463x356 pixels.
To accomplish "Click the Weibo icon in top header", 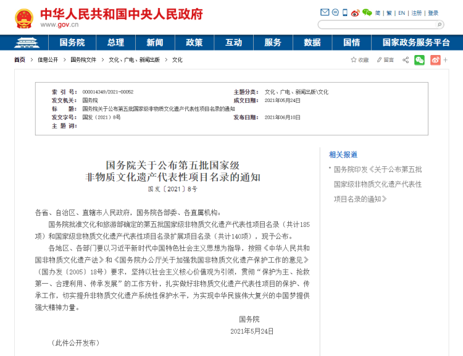I will [355, 12].
